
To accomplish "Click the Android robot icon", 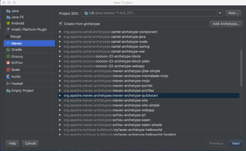I will coord(8,23).
